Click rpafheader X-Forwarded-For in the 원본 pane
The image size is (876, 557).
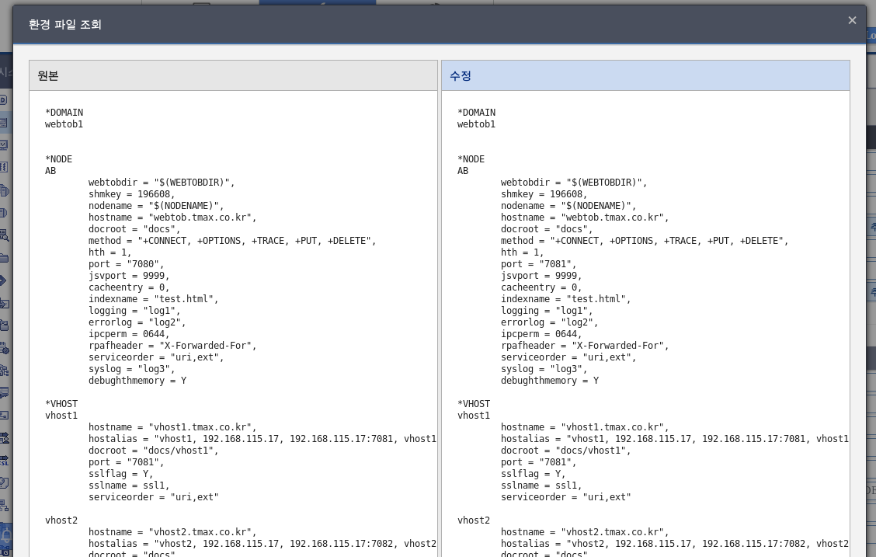[172, 346]
